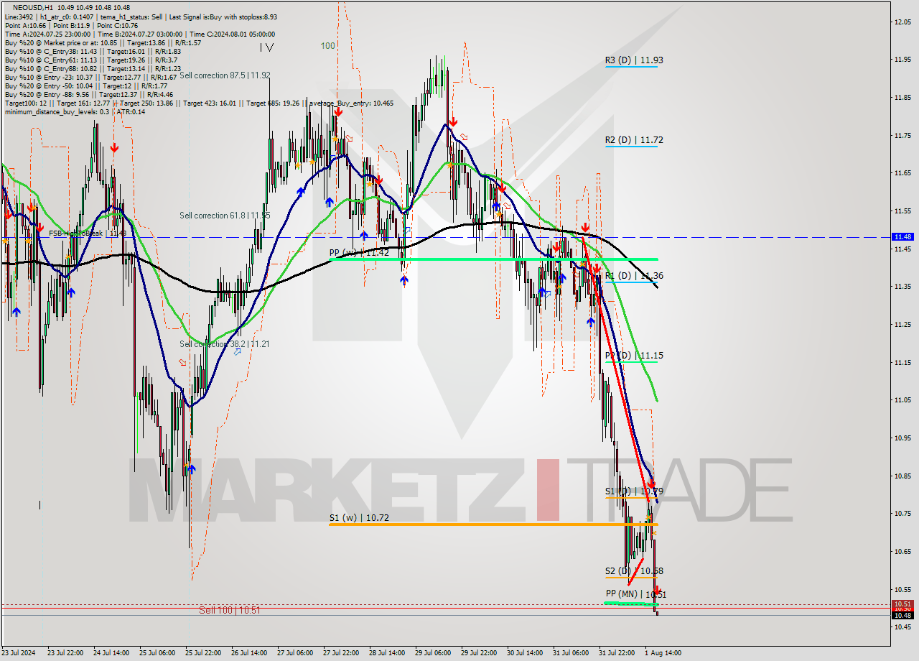Click the black 10.48 current price tag
The height and width of the screenshot is (661, 919).
(x=903, y=615)
